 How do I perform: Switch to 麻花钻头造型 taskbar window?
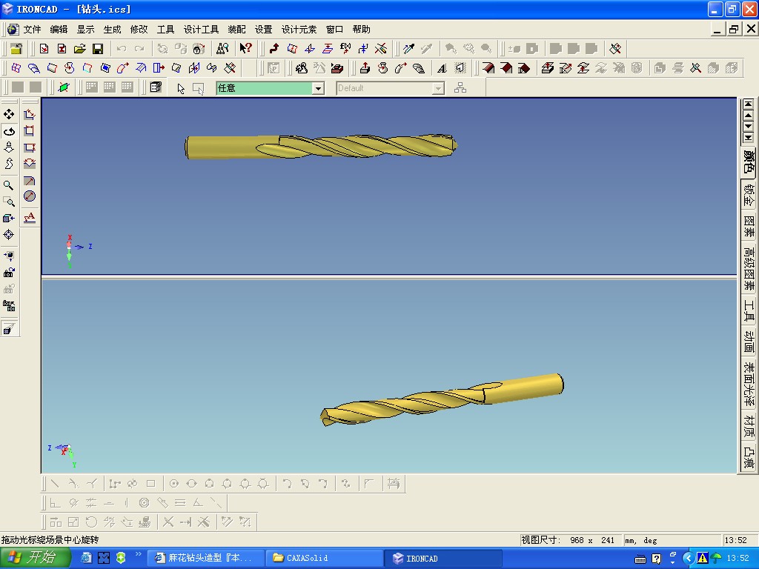point(205,558)
